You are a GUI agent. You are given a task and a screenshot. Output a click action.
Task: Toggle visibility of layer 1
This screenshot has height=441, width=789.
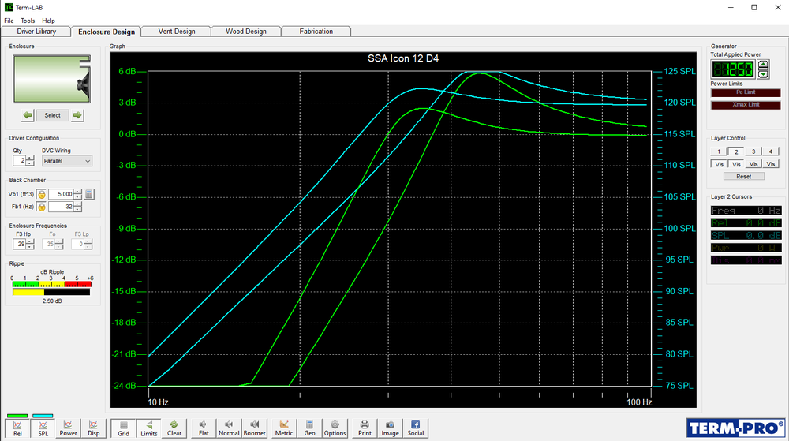click(719, 164)
